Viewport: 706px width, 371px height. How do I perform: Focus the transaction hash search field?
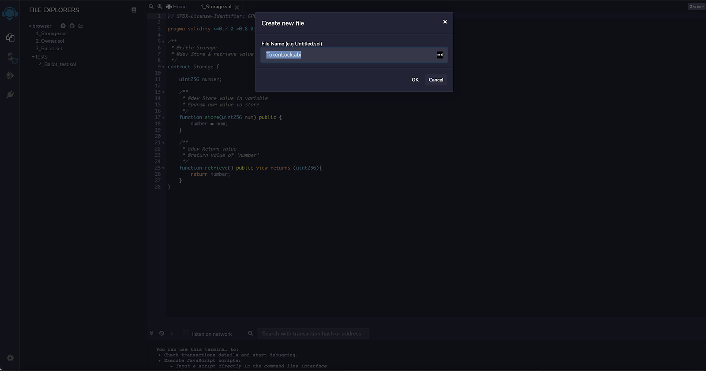[312, 334]
